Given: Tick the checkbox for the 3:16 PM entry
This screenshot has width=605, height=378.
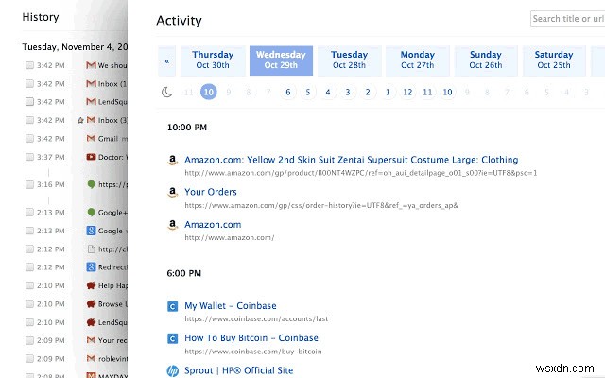Looking at the screenshot, I should [30, 184].
